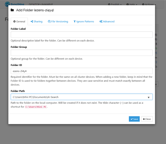Screen dimensions: 166x144
Task: Open the File Versioning tab
Action: [58, 21]
